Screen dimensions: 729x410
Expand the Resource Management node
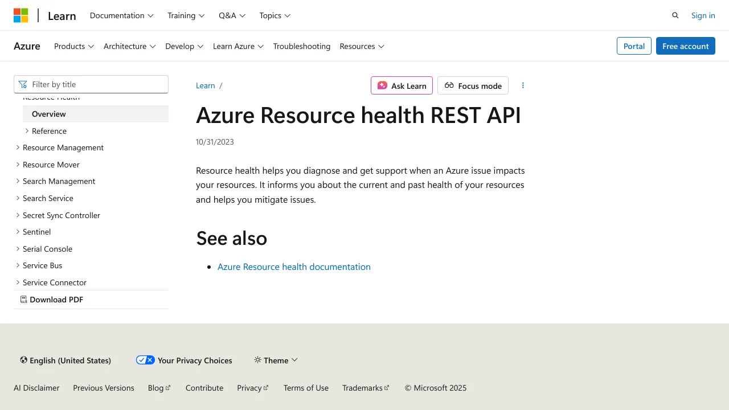(18, 147)
